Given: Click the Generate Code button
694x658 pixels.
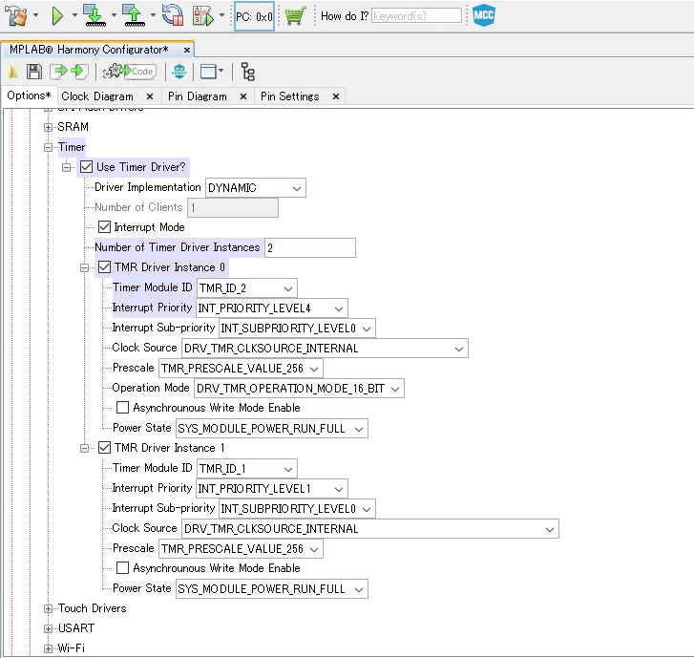Looking at the screenshot, I should [x=129, y=72].
